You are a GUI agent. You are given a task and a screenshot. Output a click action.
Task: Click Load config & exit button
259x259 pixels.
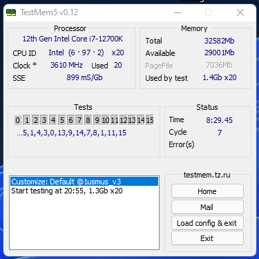207,223
